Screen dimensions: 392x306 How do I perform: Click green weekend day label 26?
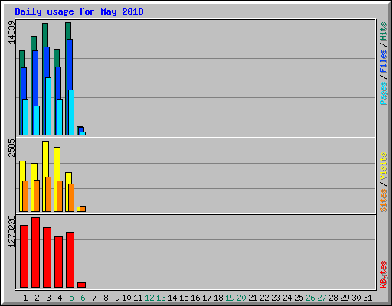[x=310, y=298]
